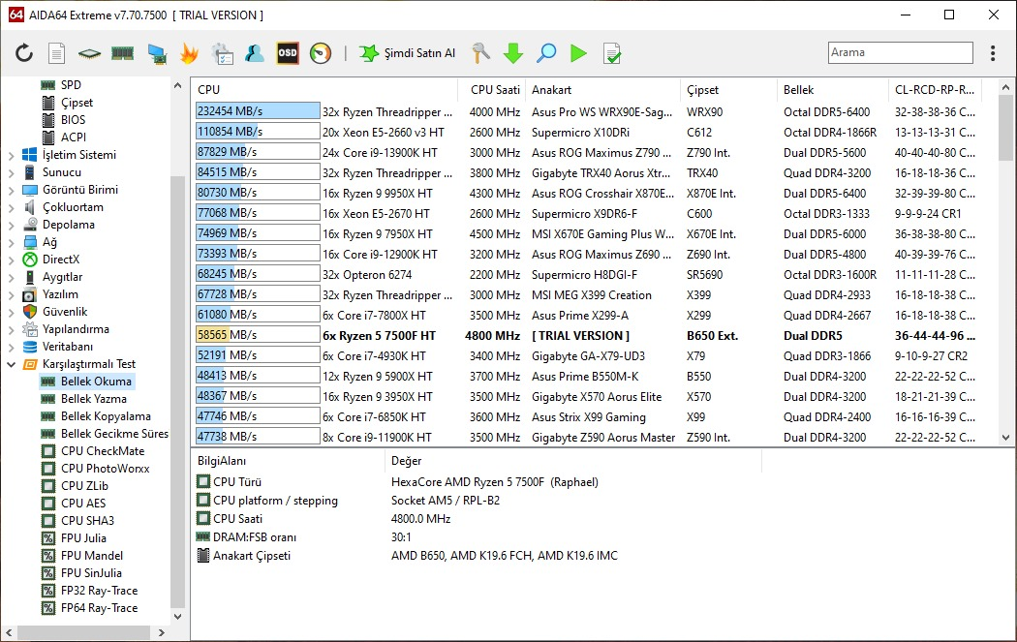Click the results checklist icon

[611, 53]
